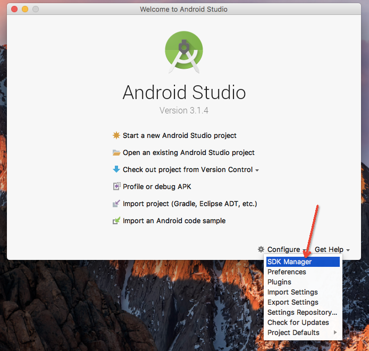Screen dimensions: 369x351
Task: Open the Project Defaults menu entry
Action: pyautogui.click(x=303, y=332)
